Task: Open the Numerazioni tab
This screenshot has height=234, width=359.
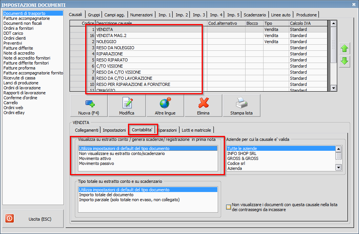Action: (x=141, y=15)
